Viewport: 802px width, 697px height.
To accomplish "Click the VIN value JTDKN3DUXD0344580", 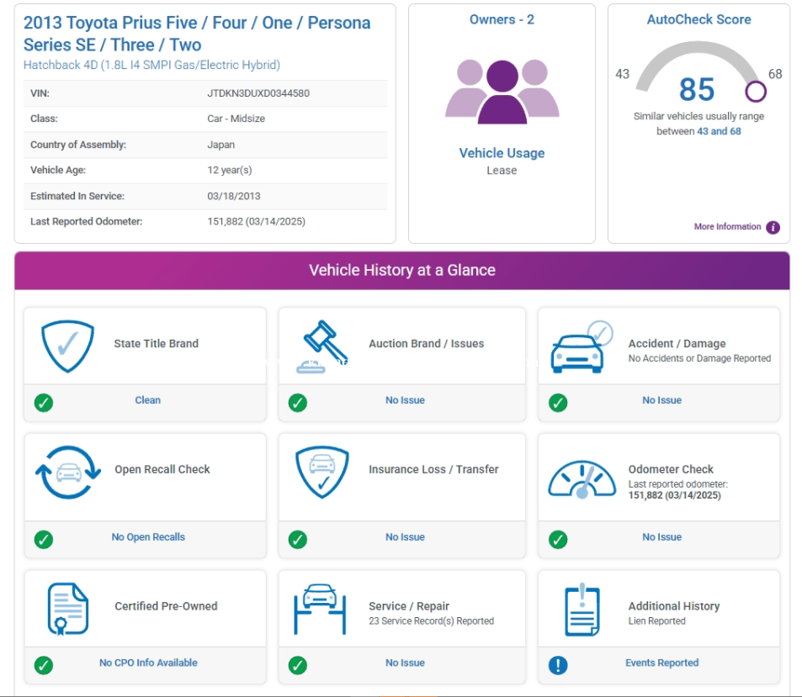I will point(258,93).
